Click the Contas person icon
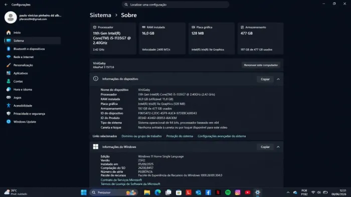Viewport: 351px width, 197px height. [x=9, y=81]
